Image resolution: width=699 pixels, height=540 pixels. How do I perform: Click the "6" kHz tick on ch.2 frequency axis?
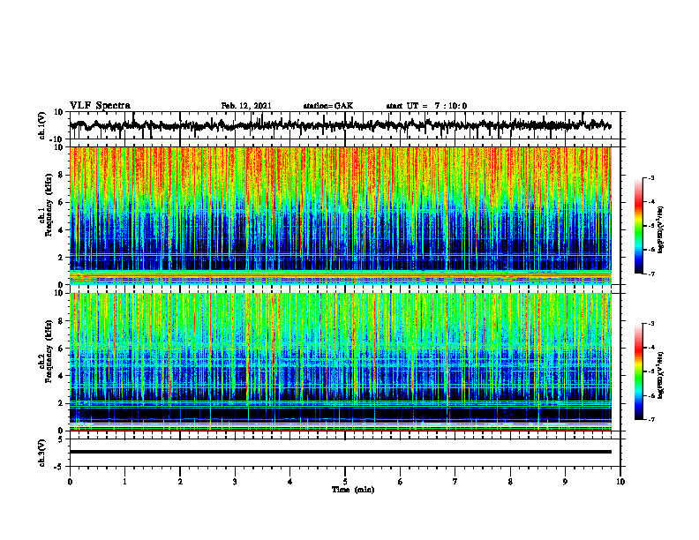tap(62, 348)
